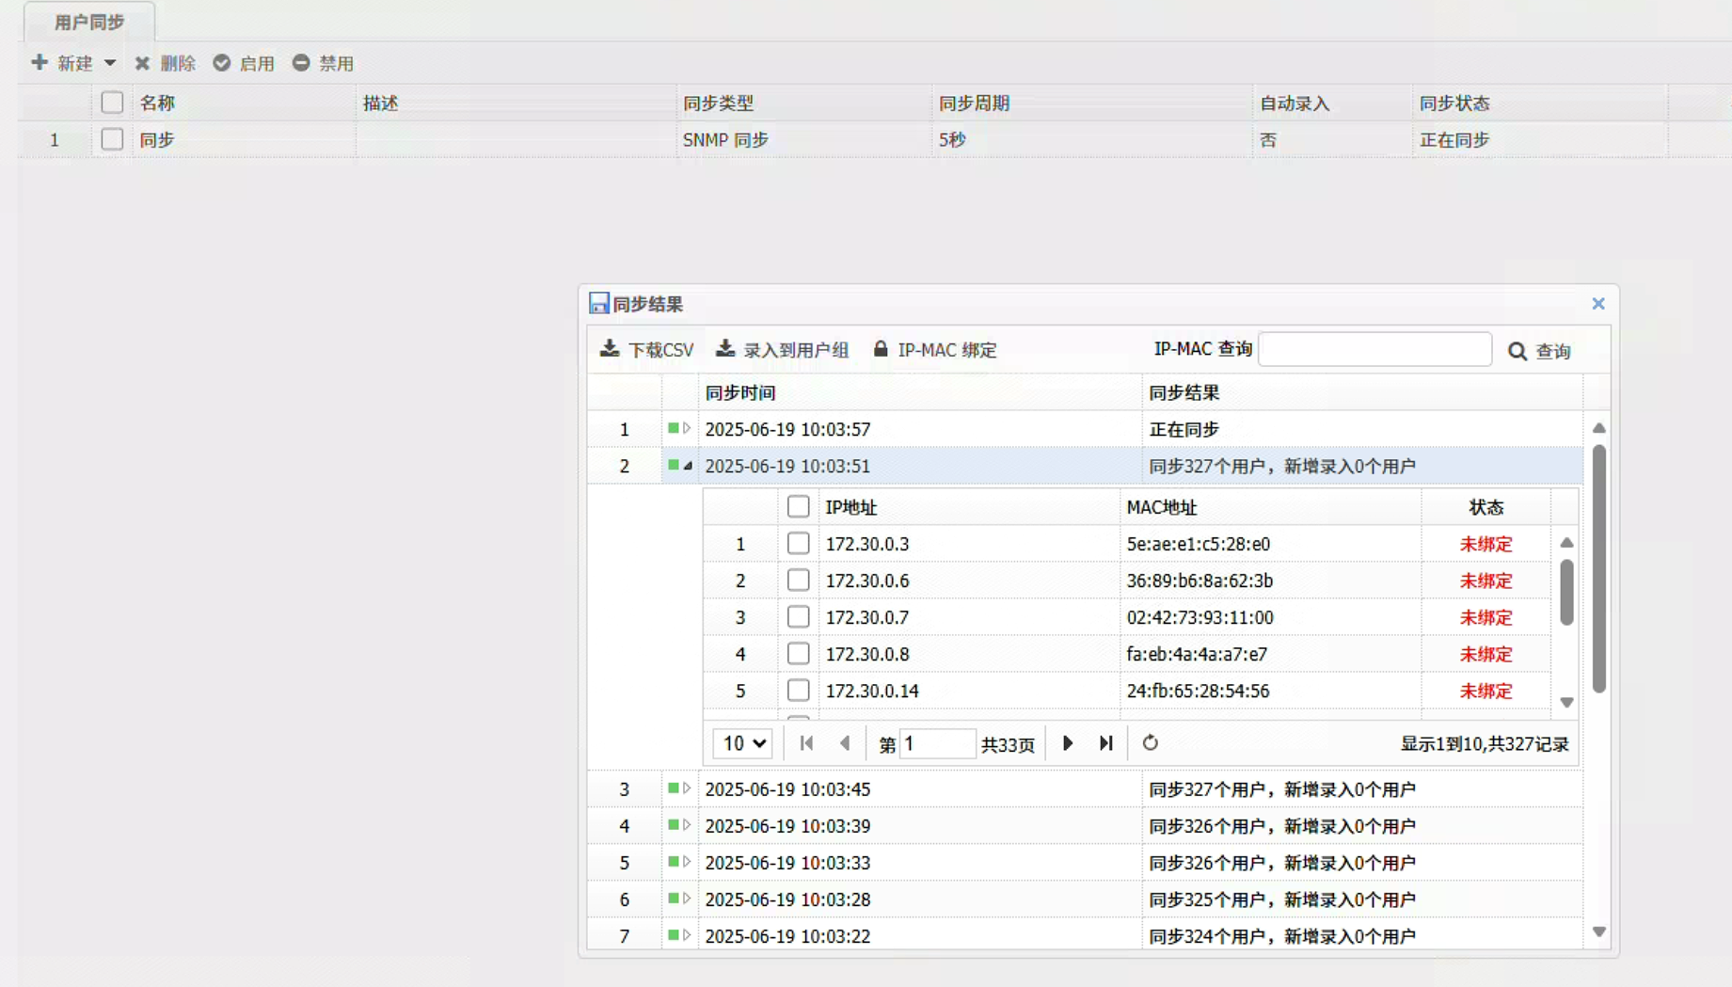Click the 删除 delete button
Viewport: 1732px width, 987px height.
pos(166,63)
